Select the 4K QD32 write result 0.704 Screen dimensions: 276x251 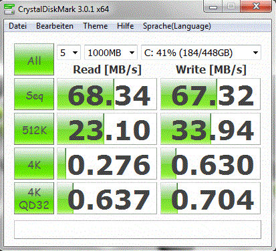(x=211, y=198)
